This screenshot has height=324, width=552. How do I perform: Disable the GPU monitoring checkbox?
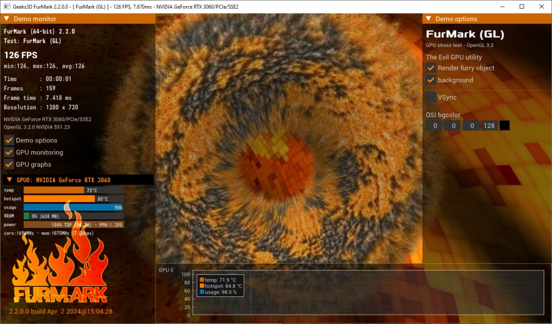(9, 152)
